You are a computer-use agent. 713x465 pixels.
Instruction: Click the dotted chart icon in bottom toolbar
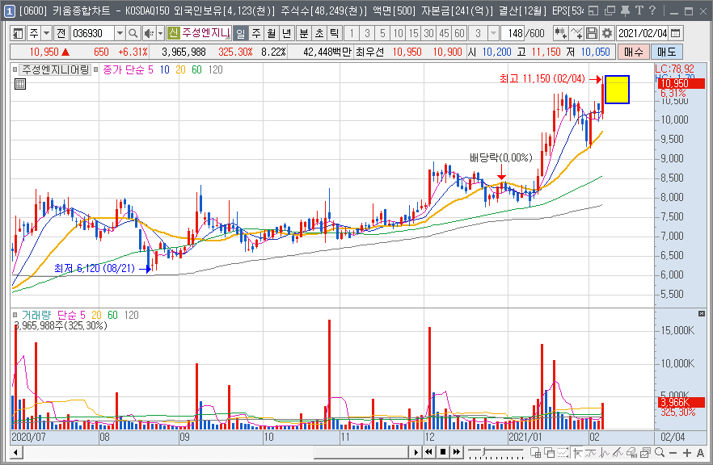click(x=563, y=452)
